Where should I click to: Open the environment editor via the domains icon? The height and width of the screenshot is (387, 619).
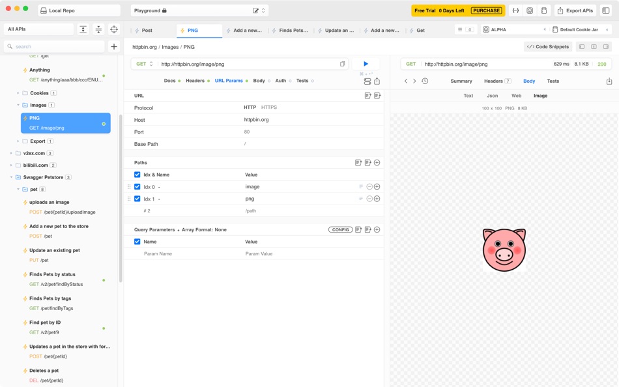pos(529,10)
